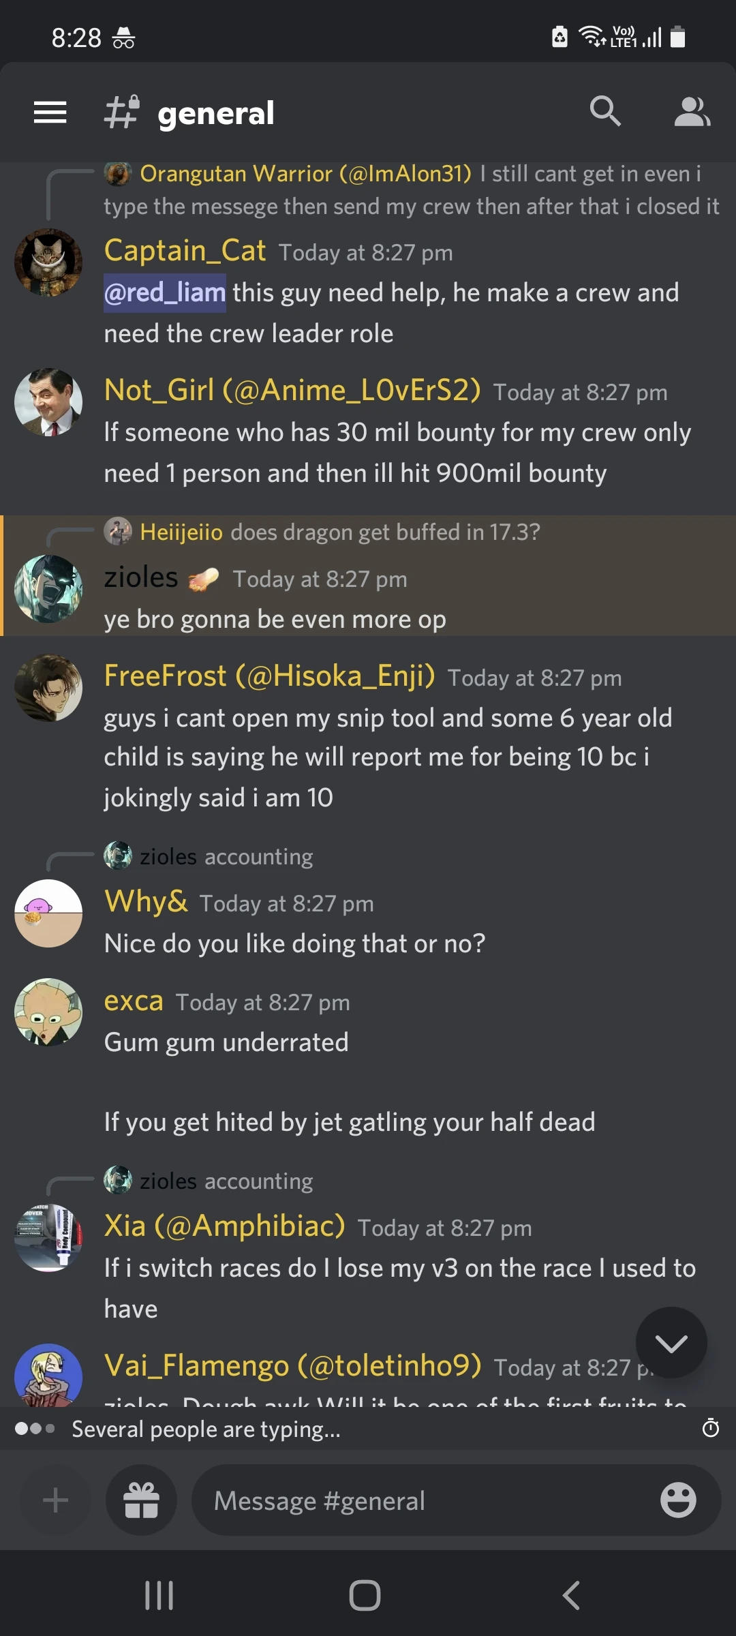Show the member list icon
This screenshot has height=1636, width=736.
pos(692,112)
